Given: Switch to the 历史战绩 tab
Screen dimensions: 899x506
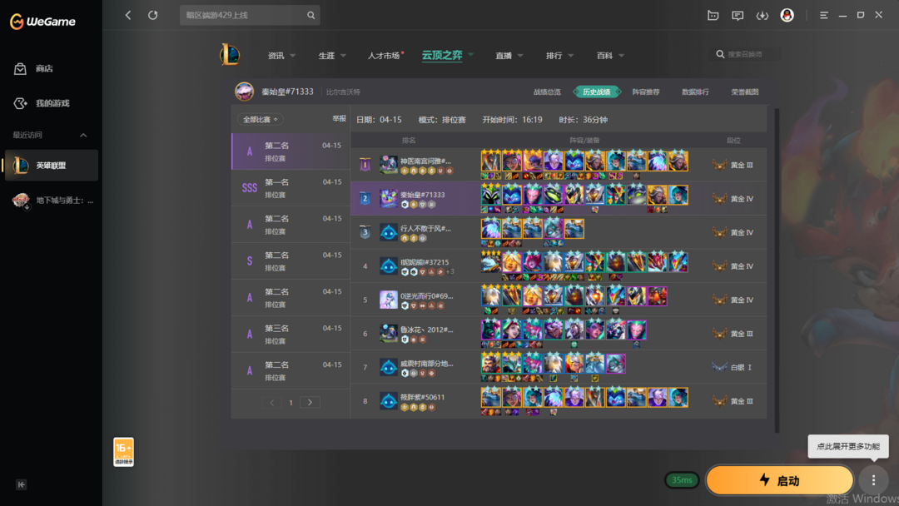Looking at the screenshot, I should pyautogui.click(x=596, y=92).
